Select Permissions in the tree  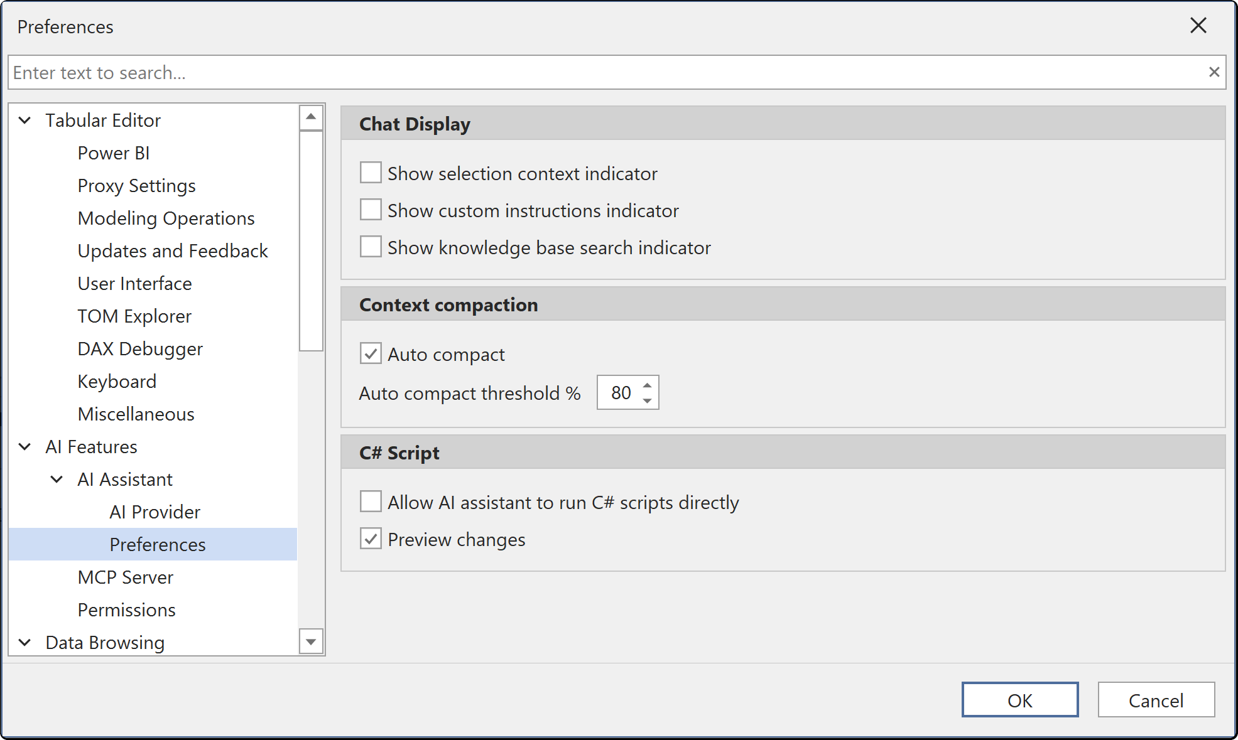(127, 609)
